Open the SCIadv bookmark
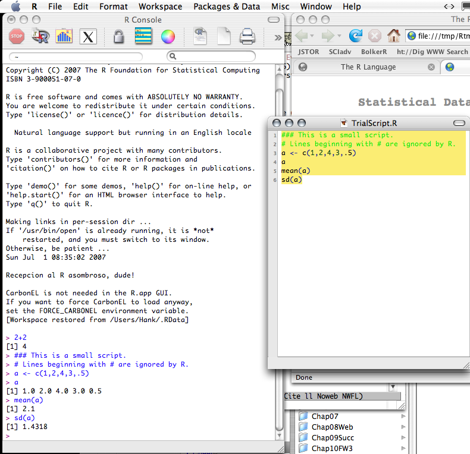 click(340, 52)
